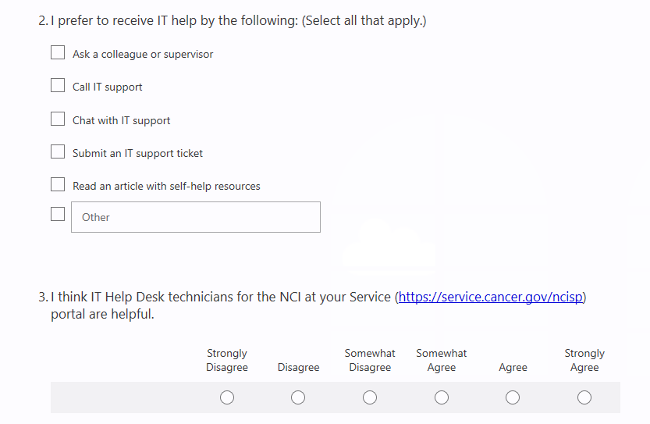Pick the 'Somewhat Disagree' radio button
This screenshot has width=650, height=424.
pos(370,397)
